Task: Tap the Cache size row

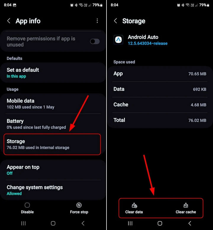Action: [160, 105]
